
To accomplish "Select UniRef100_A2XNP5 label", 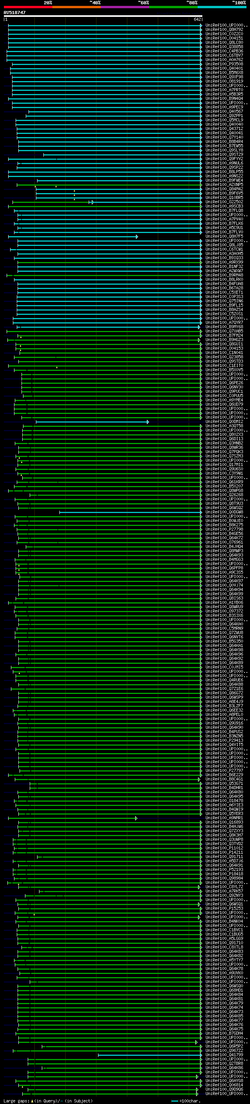I will coord(224,185).
